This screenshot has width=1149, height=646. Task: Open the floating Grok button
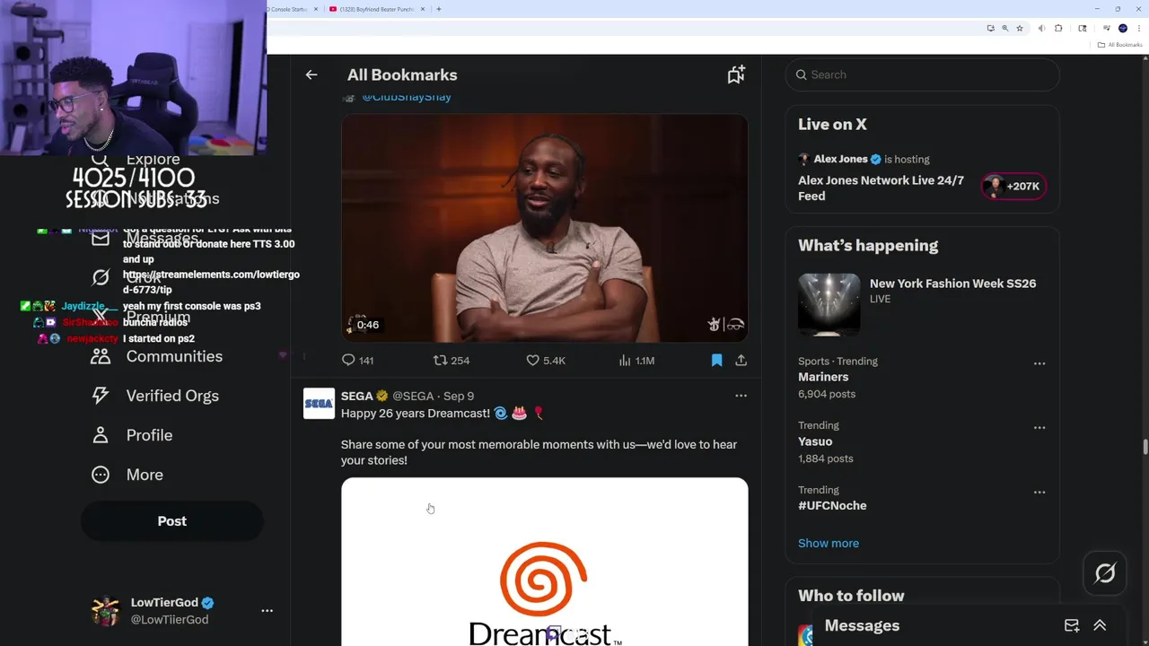point(1105,573)
